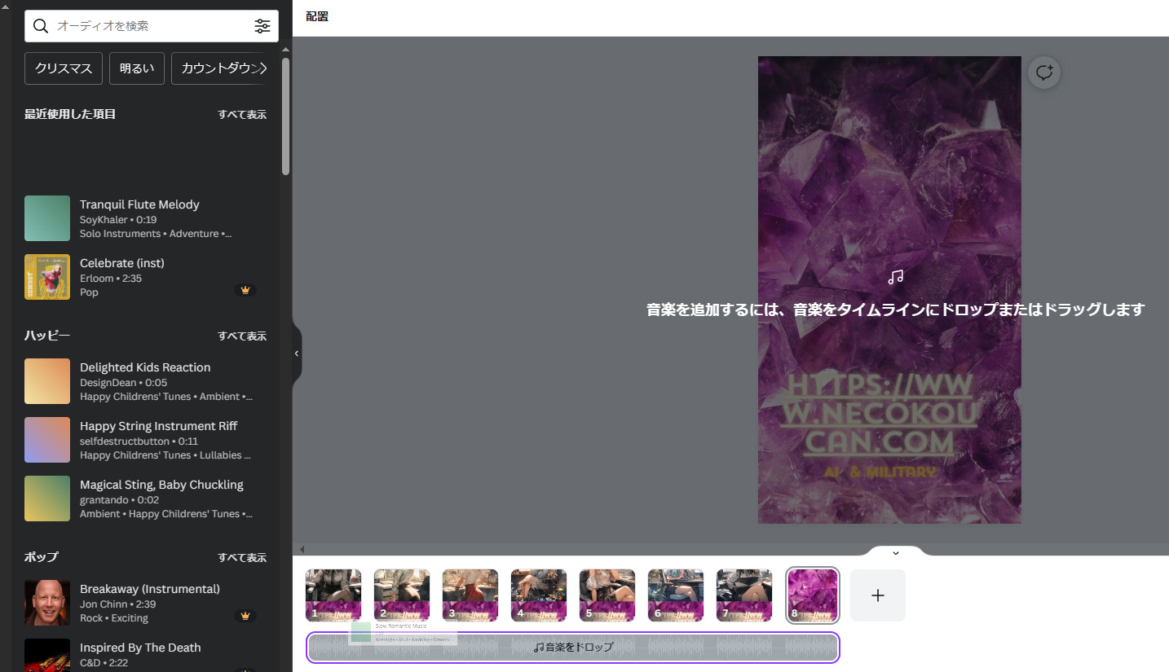Select timeline page 4 thumbnail
The width and height of the screenshot is (1169, 672).
coord(539,595)
